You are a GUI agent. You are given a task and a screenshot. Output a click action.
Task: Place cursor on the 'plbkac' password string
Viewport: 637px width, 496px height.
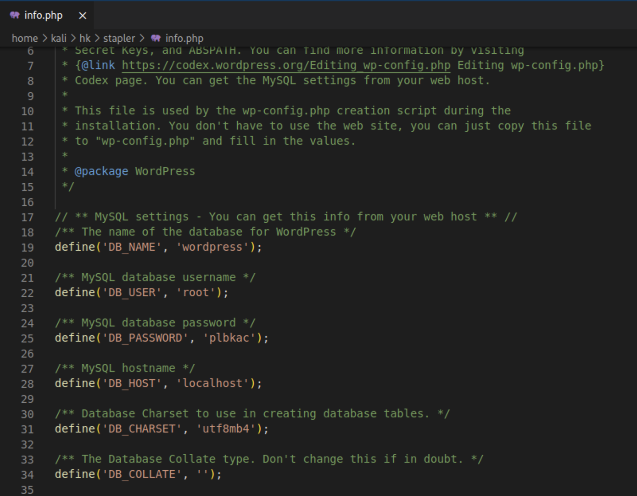229,338
